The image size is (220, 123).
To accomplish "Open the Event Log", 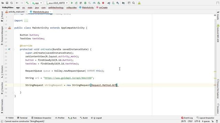I will (187, 118).
